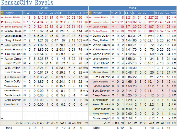Select Bruce Chen* in 2013 table

point(13,63)
